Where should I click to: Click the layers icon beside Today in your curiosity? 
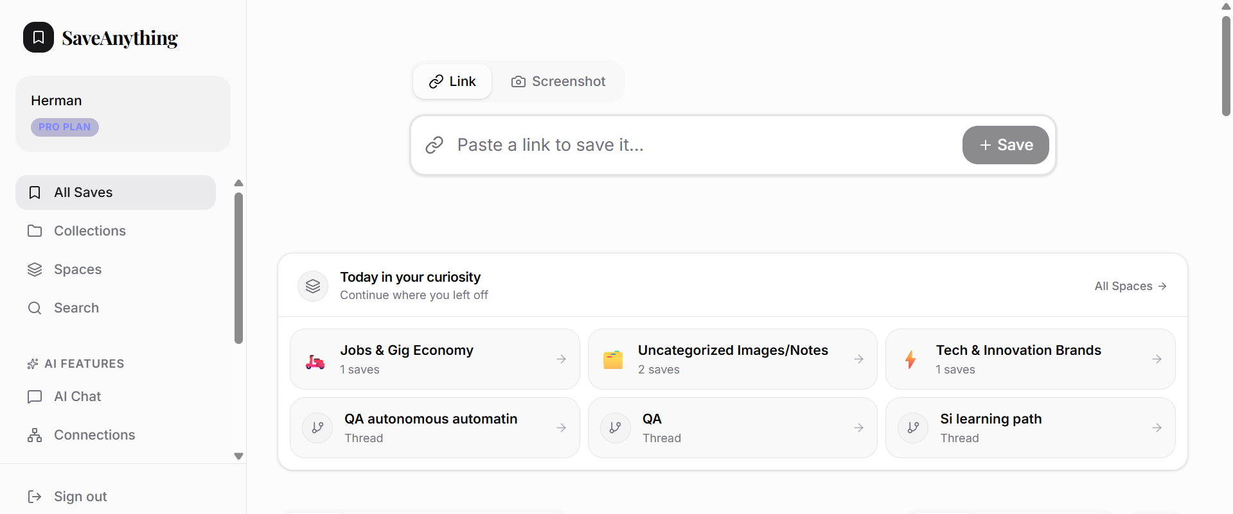tap(313, 286)
